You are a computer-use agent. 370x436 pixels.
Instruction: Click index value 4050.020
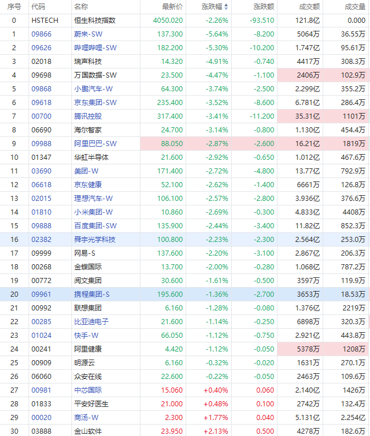coord(168,21)
